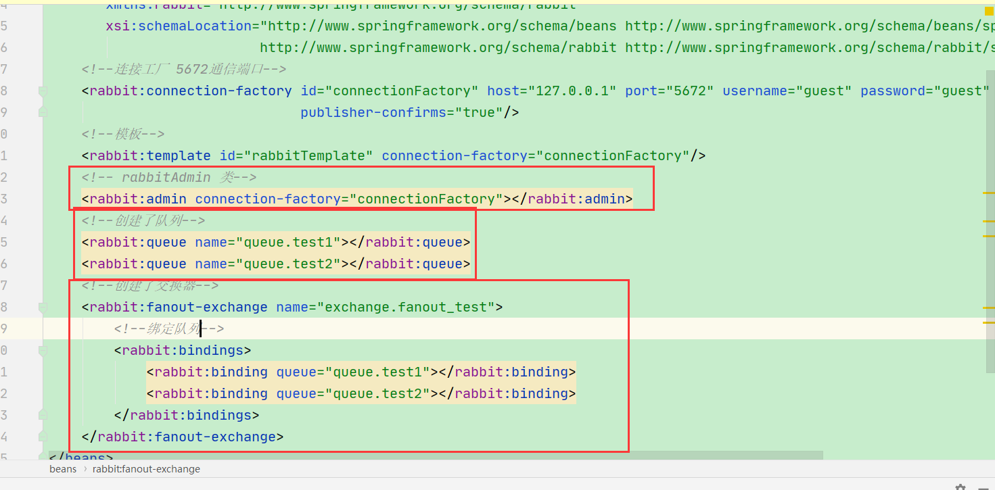Click the connectionFactory id on connection-factory tag
The height and width of the screenshot is (490, 995).
[402, 91]
